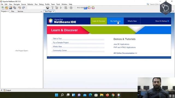Open the Team menu
175x98 pixels.
tap(53, 4)
